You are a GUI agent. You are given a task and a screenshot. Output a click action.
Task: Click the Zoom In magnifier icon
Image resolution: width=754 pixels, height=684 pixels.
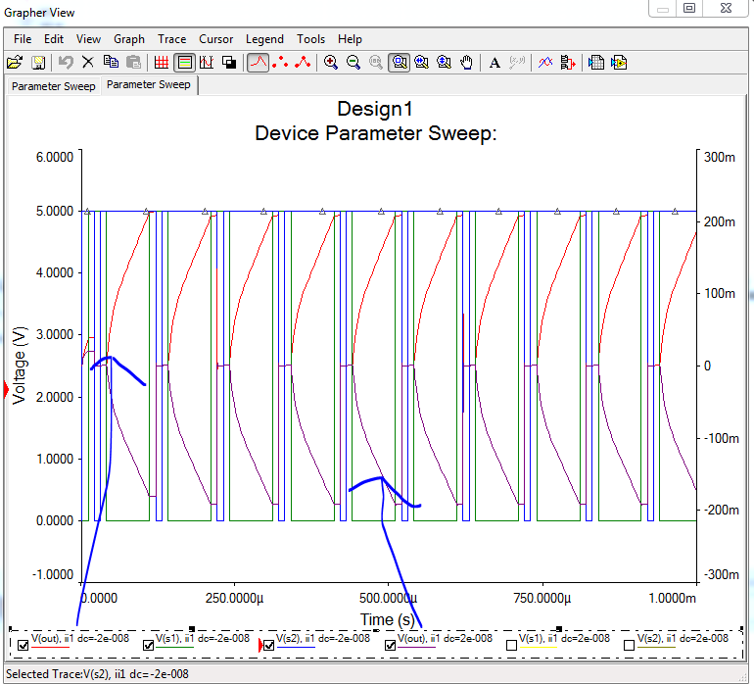click(x=330, y=63)
